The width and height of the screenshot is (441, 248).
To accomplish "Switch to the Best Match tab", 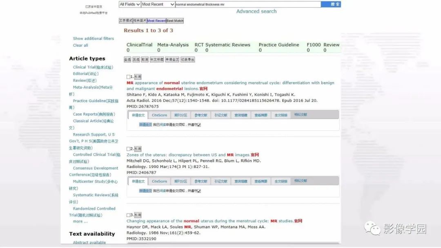I will pyautogui.click(x=175, y=21).
